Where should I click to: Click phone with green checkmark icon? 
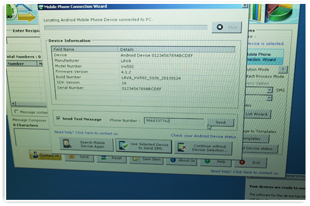point(123,145)
